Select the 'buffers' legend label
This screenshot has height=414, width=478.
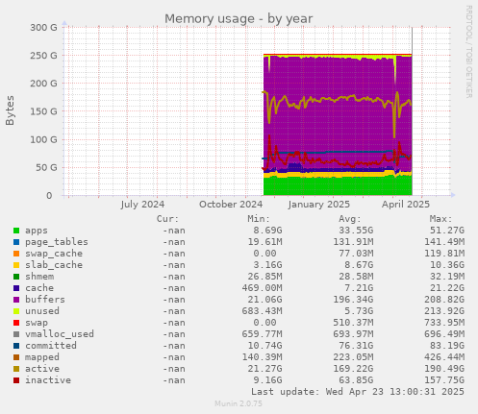coord(45,300)
